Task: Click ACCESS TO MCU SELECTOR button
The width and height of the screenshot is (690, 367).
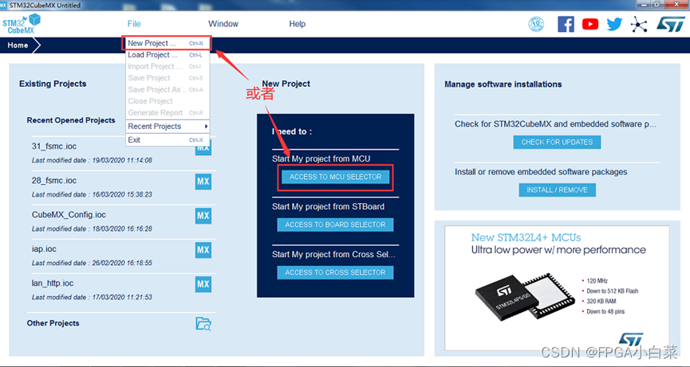Action: click(x=335, y=177)
